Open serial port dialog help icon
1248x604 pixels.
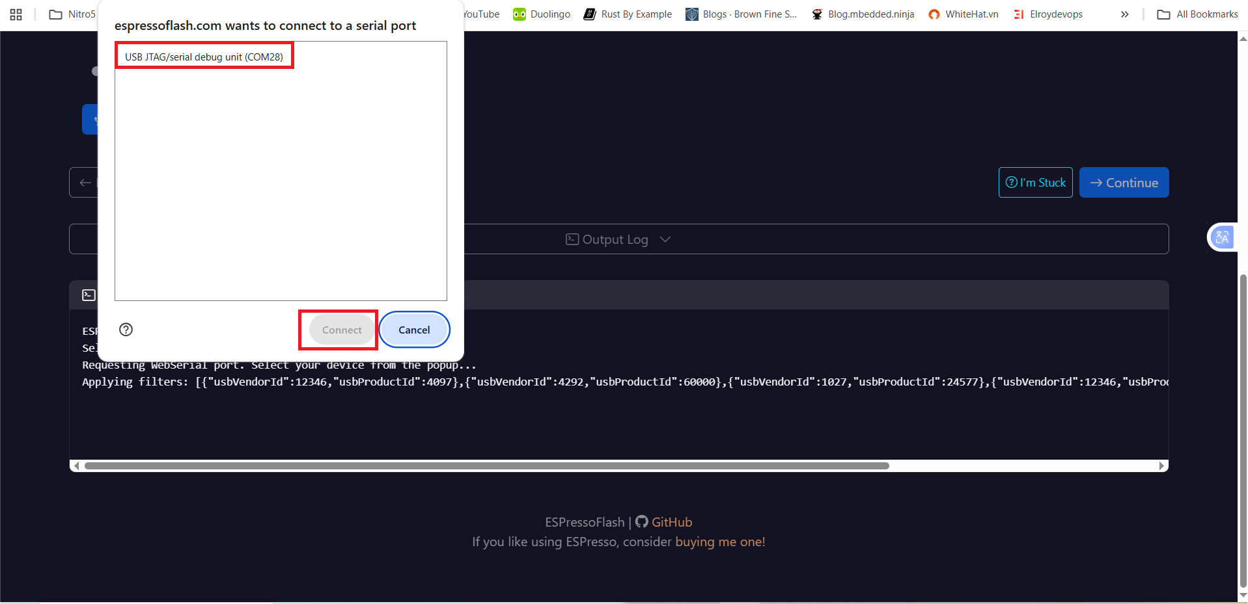(126, 330)
